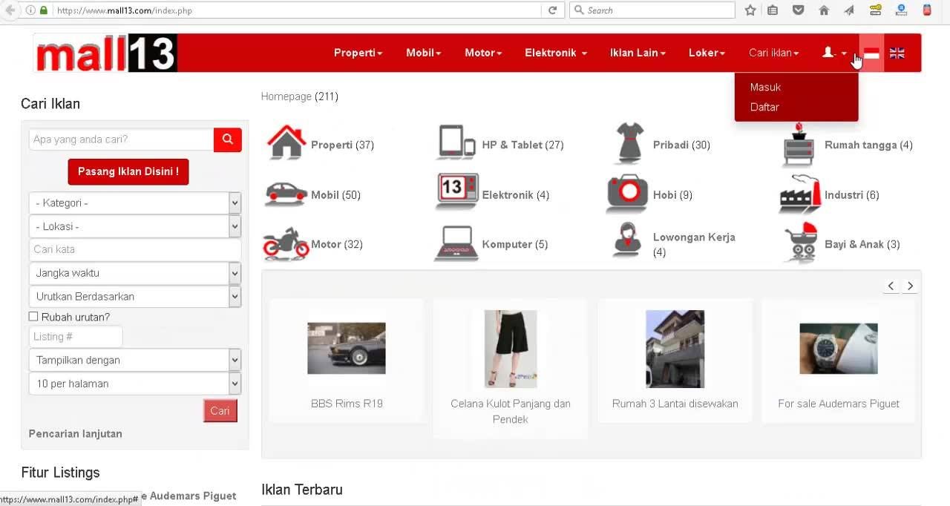Click the Apa yang anda cari field

click(122, 139)
